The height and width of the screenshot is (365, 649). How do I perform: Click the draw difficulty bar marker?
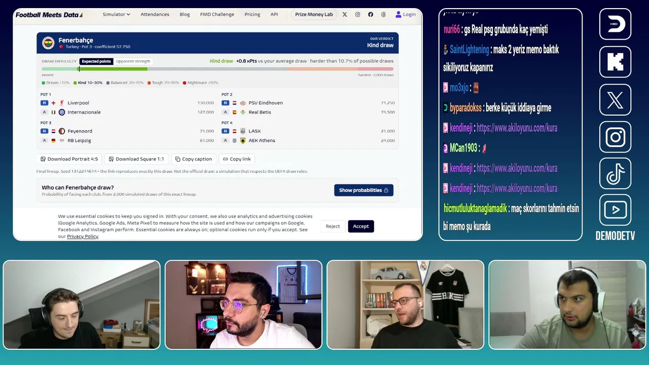[x=79, y=69]
